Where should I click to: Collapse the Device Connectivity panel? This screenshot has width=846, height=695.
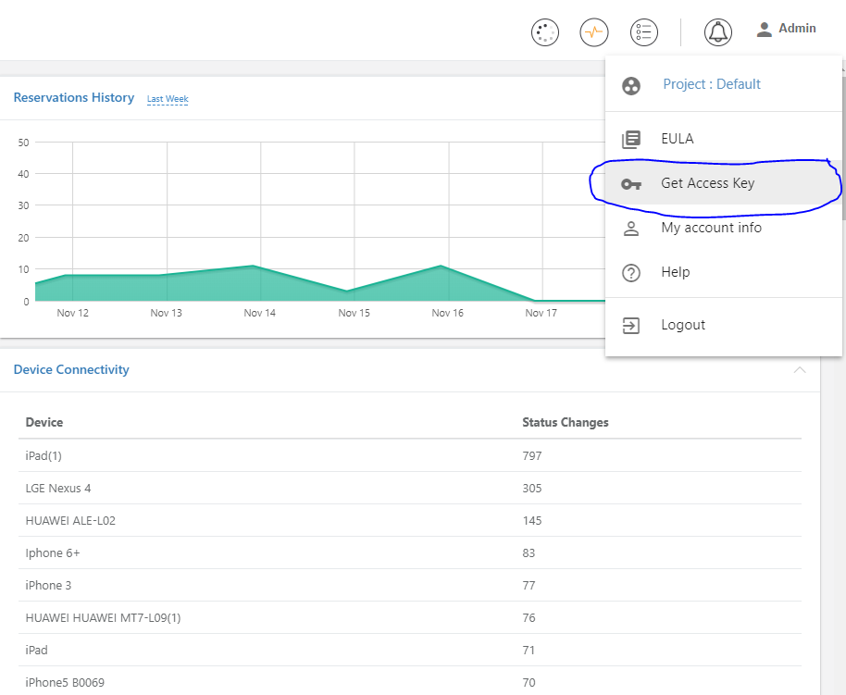click(x=800, y=370)
